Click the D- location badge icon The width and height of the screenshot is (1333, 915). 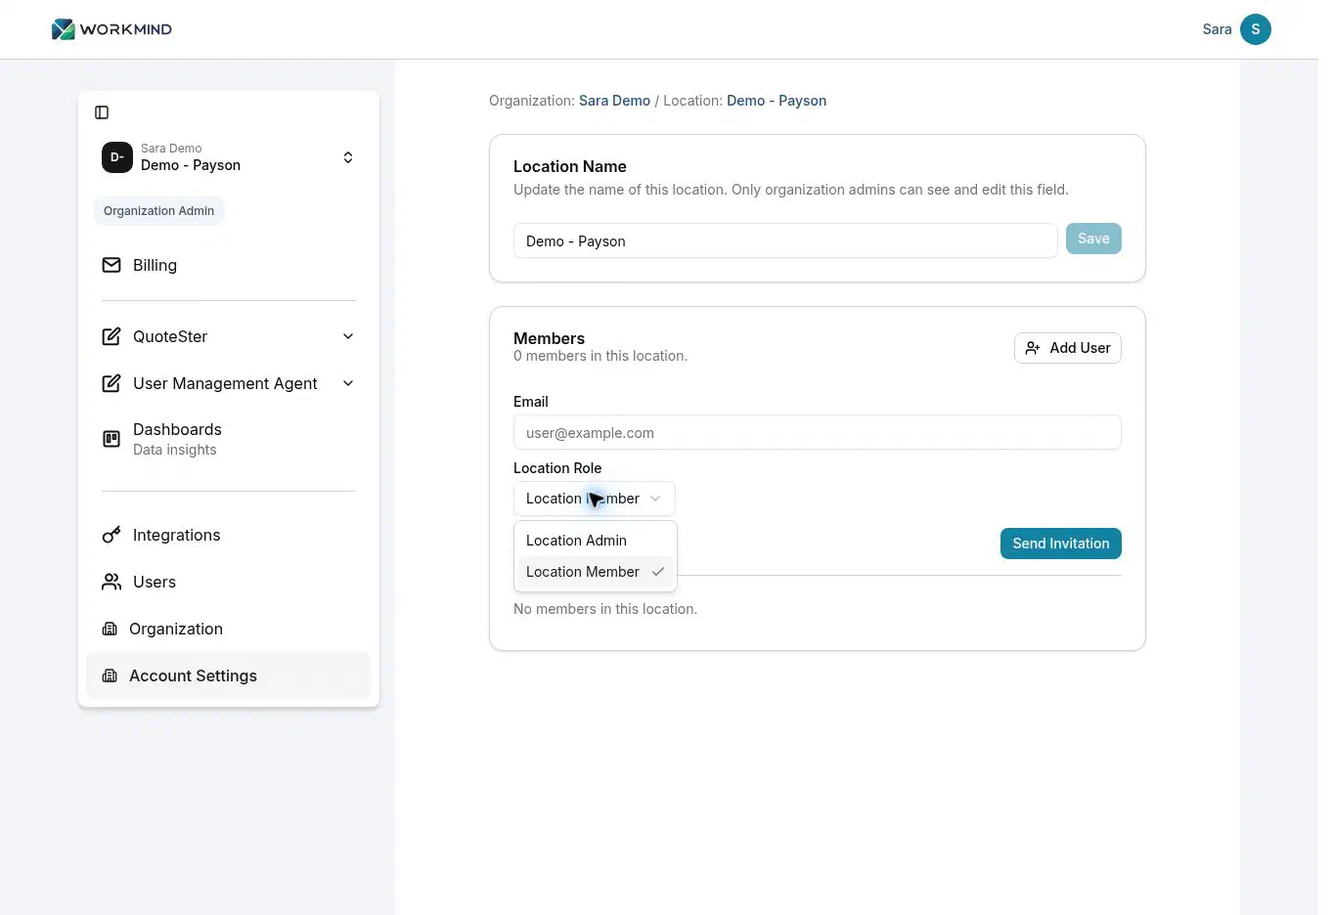pyautogui.click(x=117, y=157)
